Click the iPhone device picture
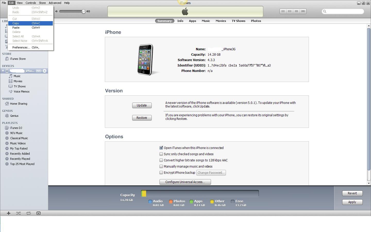The image size is (371, 232). (146, 60)
